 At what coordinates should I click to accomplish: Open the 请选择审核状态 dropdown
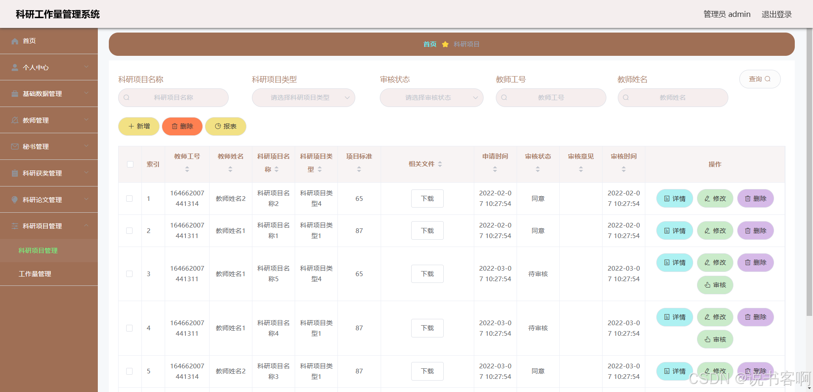(x=431, y=98)
